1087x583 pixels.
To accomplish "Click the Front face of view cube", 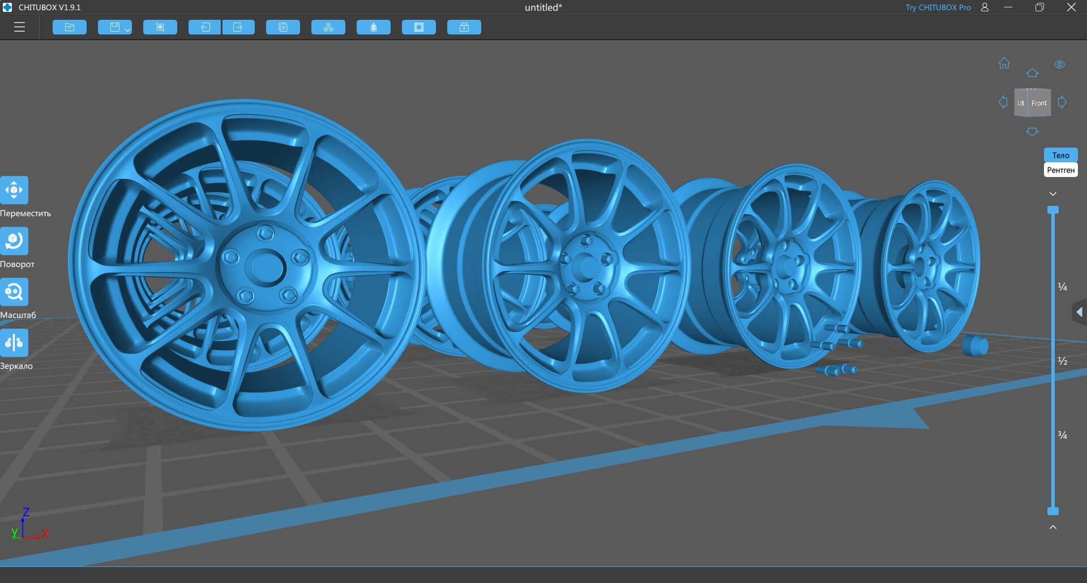I will coord(1039,103).
